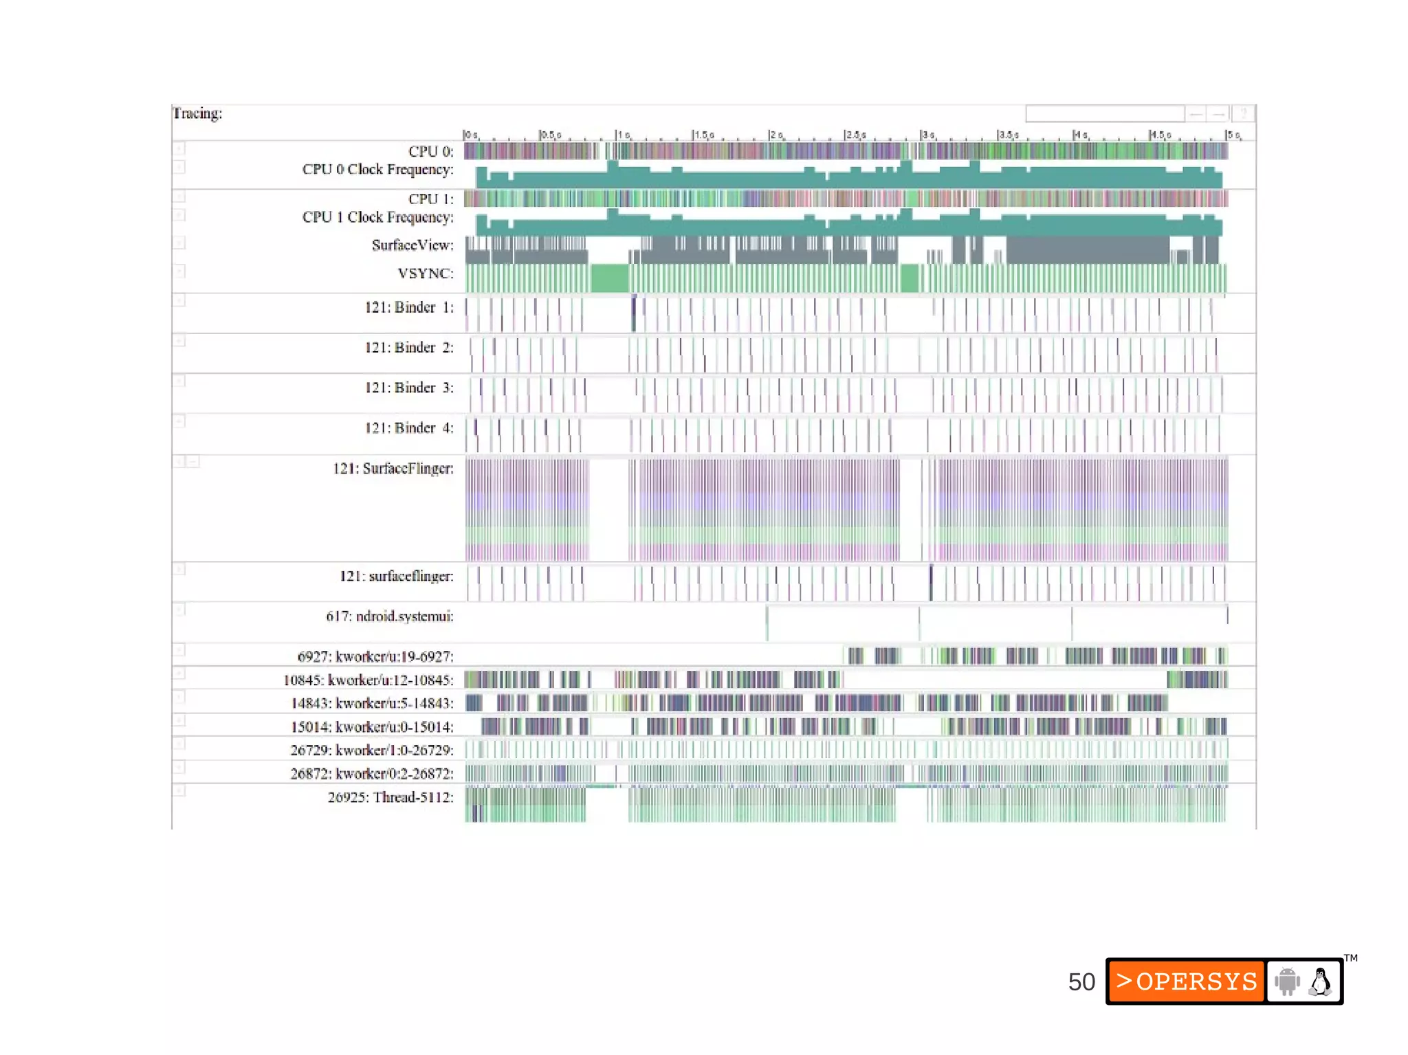
Task: Open the help question-mark button
Action: [1243, 114]
